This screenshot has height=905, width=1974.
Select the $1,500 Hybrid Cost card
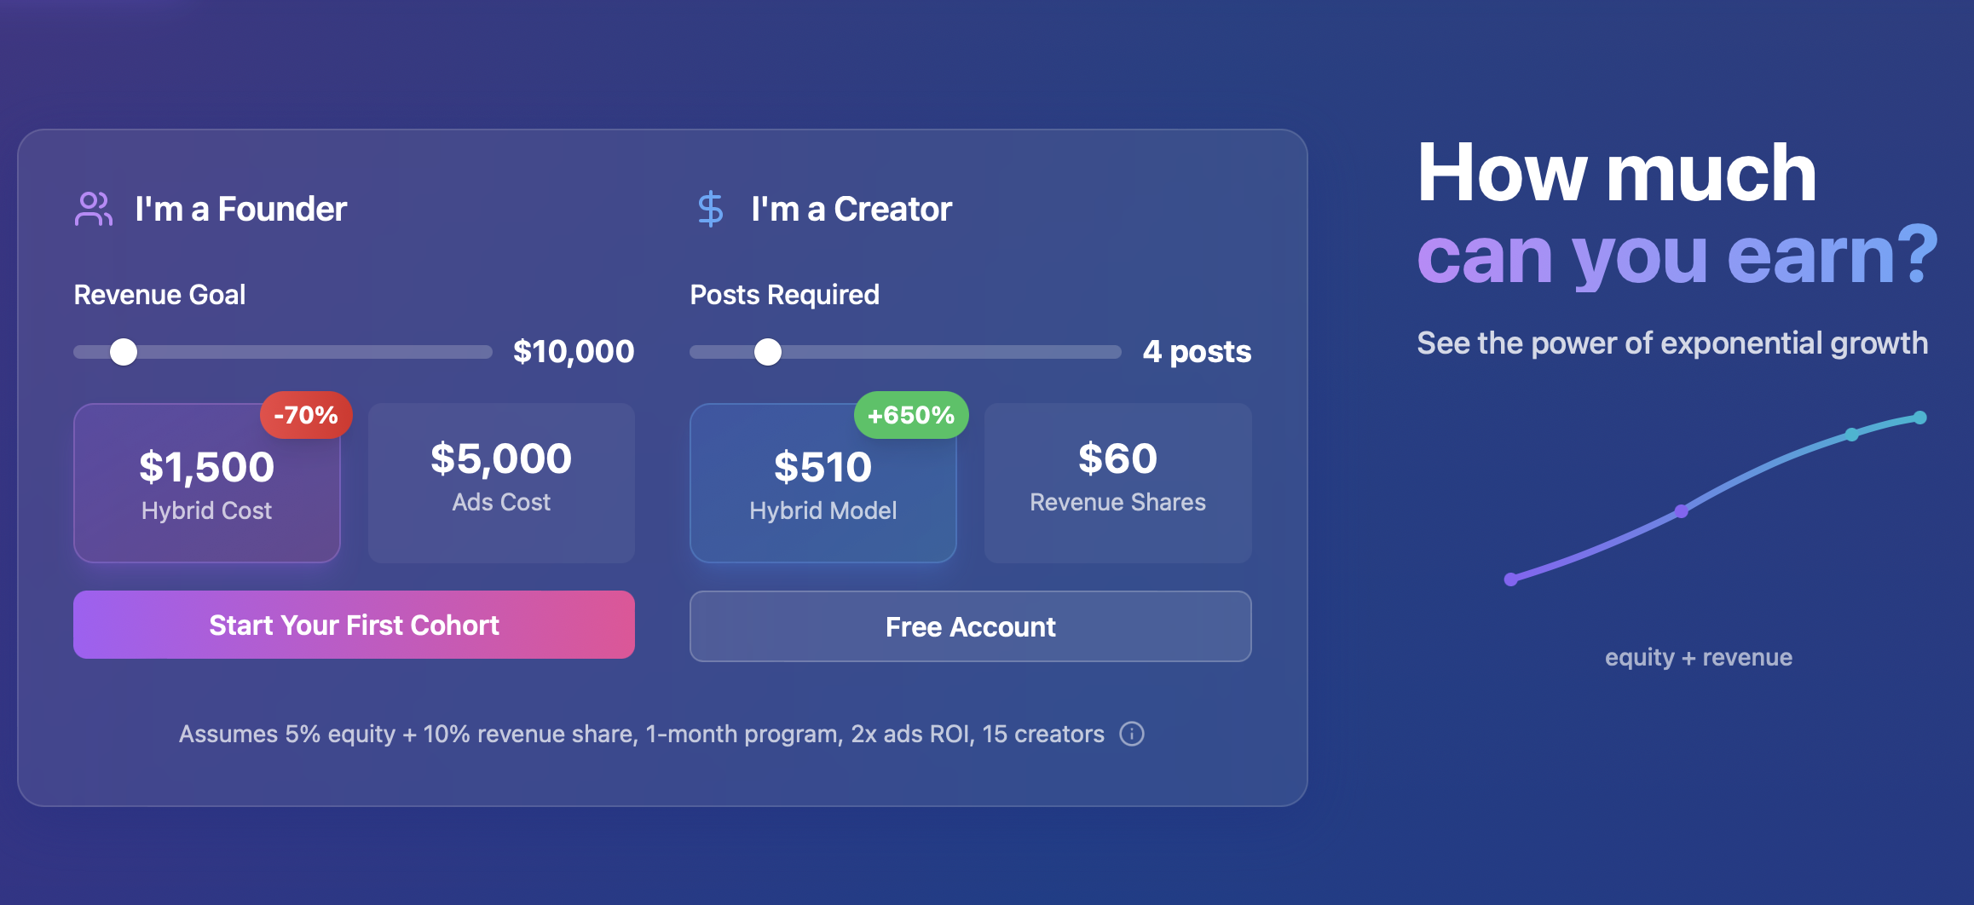pyautogui.click(x=206, y=483)
